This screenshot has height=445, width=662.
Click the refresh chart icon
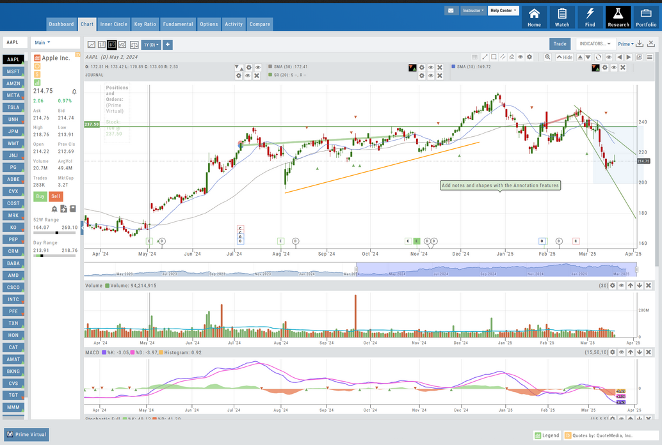[x=598, y=57]
